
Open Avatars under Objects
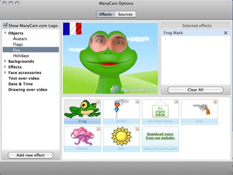coord(20,39)
